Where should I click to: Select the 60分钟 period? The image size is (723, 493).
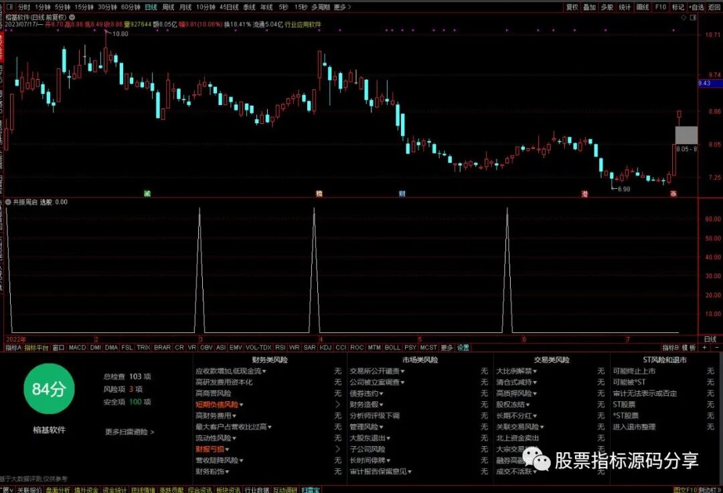coord(131,7)
